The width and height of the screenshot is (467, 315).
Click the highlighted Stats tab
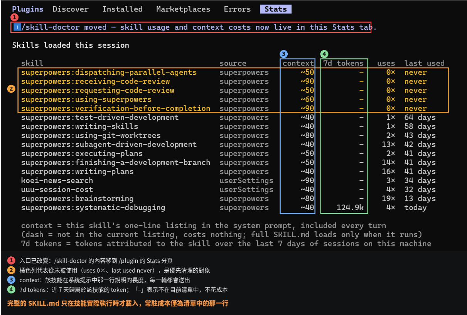276,9
